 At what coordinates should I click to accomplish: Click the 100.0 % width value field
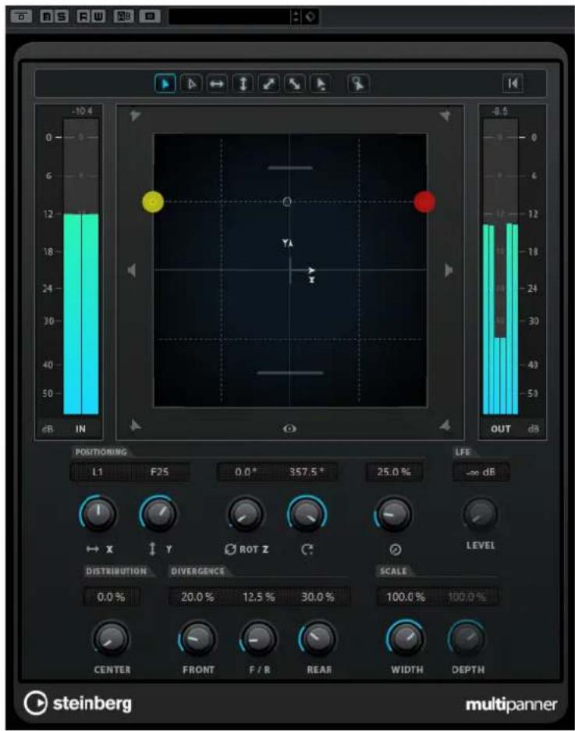[x=406, y=597]
